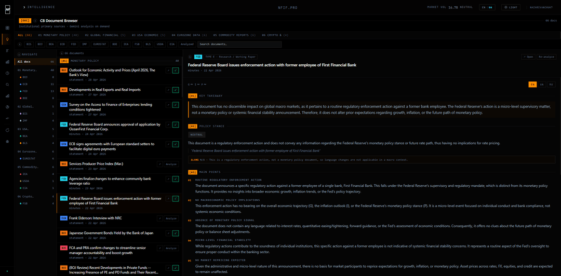Click the magnifier search icon in sidebar
This screenshot has height=276, width=561.
click(x=7, y=85)
